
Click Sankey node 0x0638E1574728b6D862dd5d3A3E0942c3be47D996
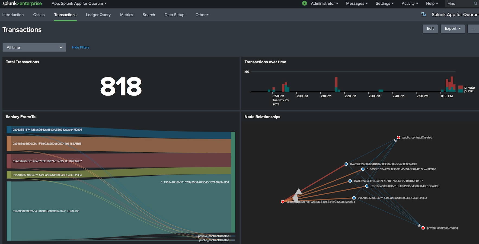pos(9,130)
